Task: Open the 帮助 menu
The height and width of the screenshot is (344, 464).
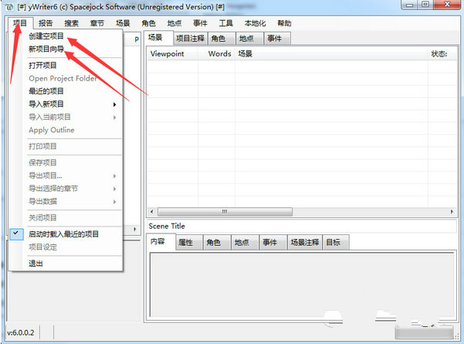Action: click(x=284, y=23)
